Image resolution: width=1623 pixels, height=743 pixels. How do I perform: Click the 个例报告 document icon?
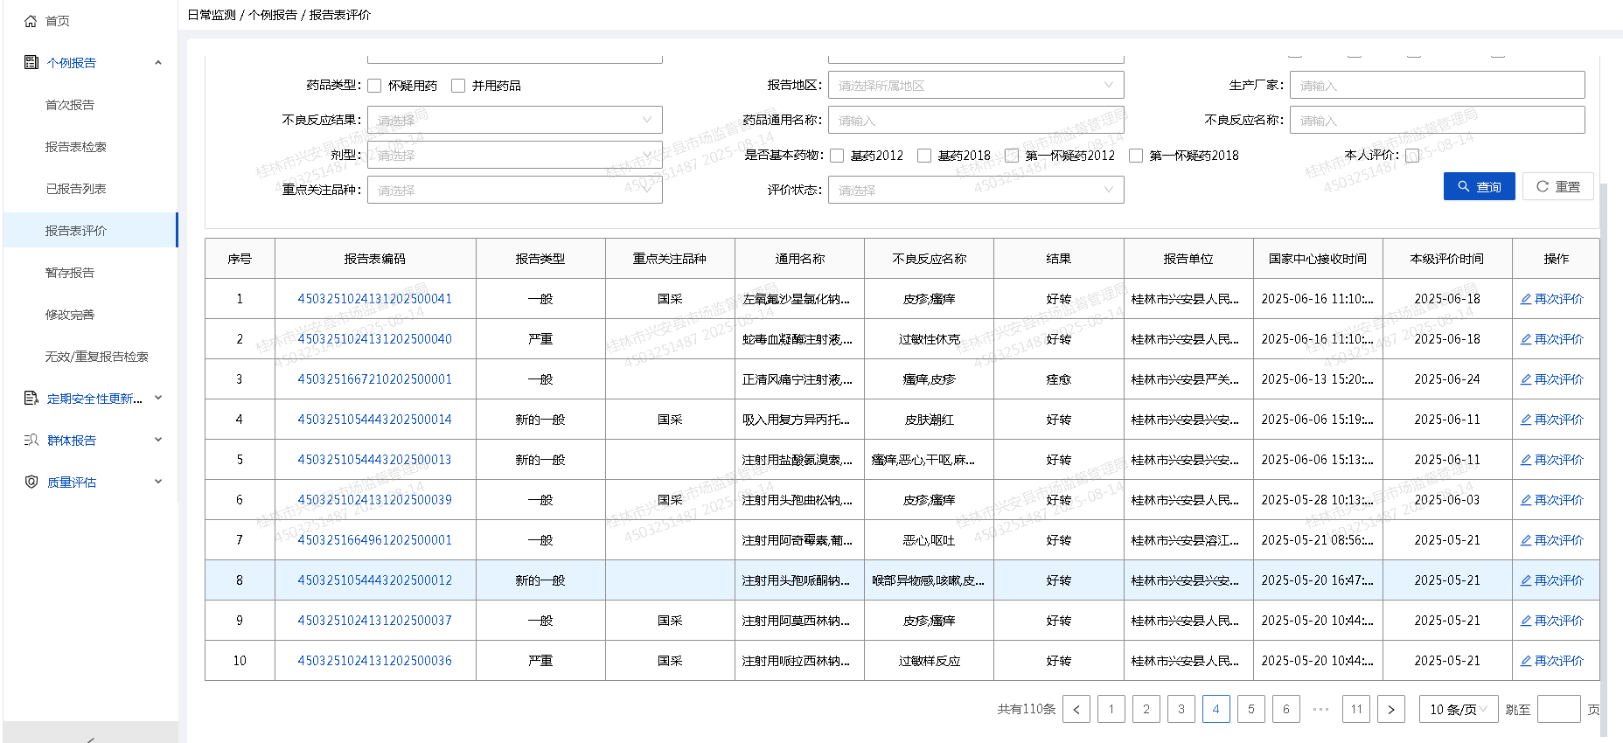coord(31,62)
